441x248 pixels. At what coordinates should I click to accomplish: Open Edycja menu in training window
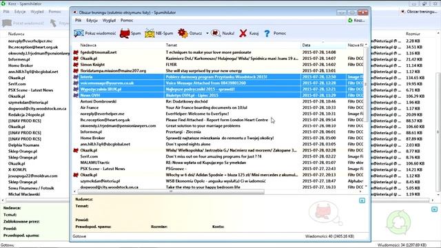tap(92, 20)
